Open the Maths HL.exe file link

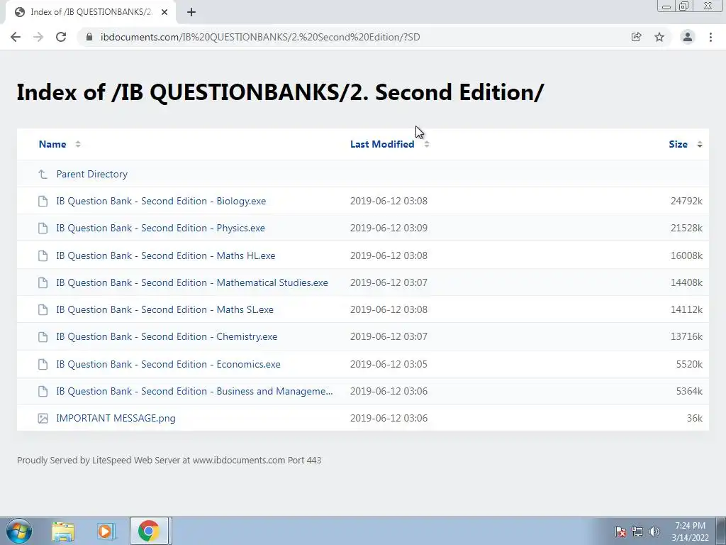click(166, 255)
